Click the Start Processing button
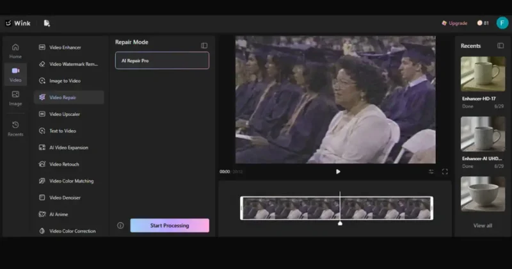The width and height of the screenshot is (512, 269). tap(170, 225)
